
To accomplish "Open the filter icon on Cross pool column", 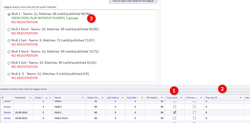I will pos(181,98).
